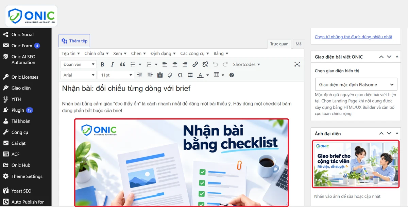Open the 11pt font size dropdown
Viewport: 408px width, 207px height.
pos(116,75)
